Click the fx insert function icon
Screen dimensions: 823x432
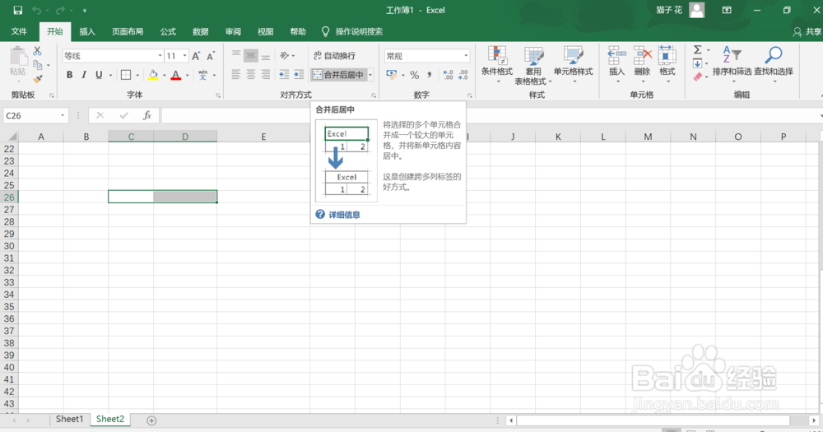[147, 115]
